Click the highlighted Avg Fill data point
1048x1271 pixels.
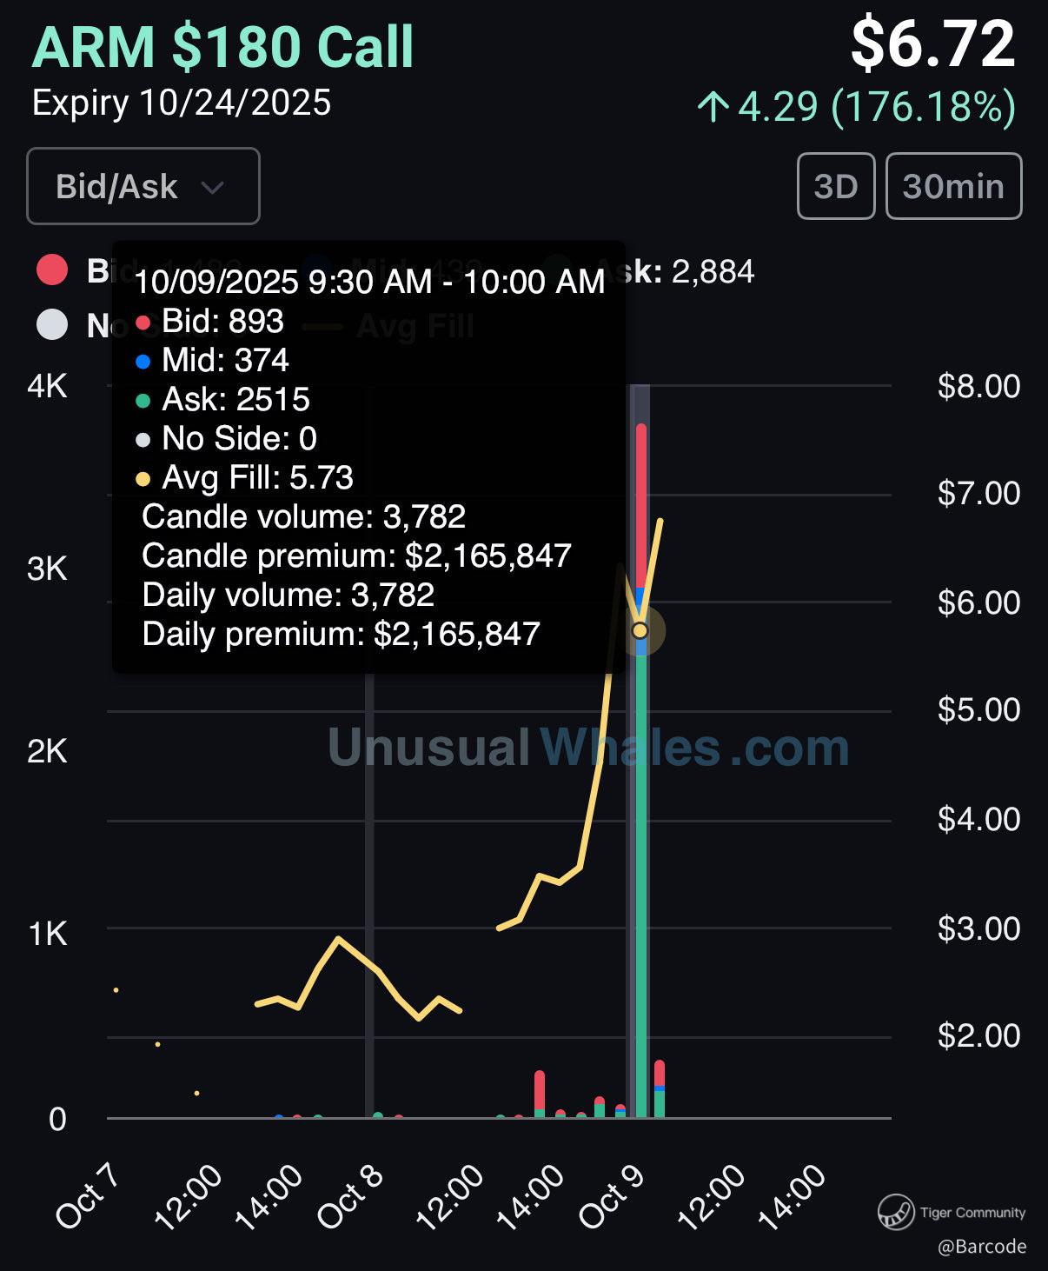tap(640, 630)
